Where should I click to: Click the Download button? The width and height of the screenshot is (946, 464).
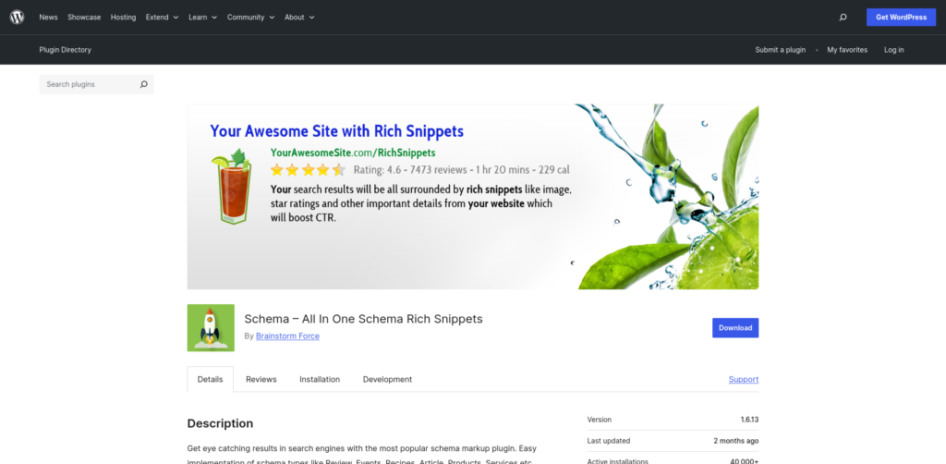pos(734,327)
